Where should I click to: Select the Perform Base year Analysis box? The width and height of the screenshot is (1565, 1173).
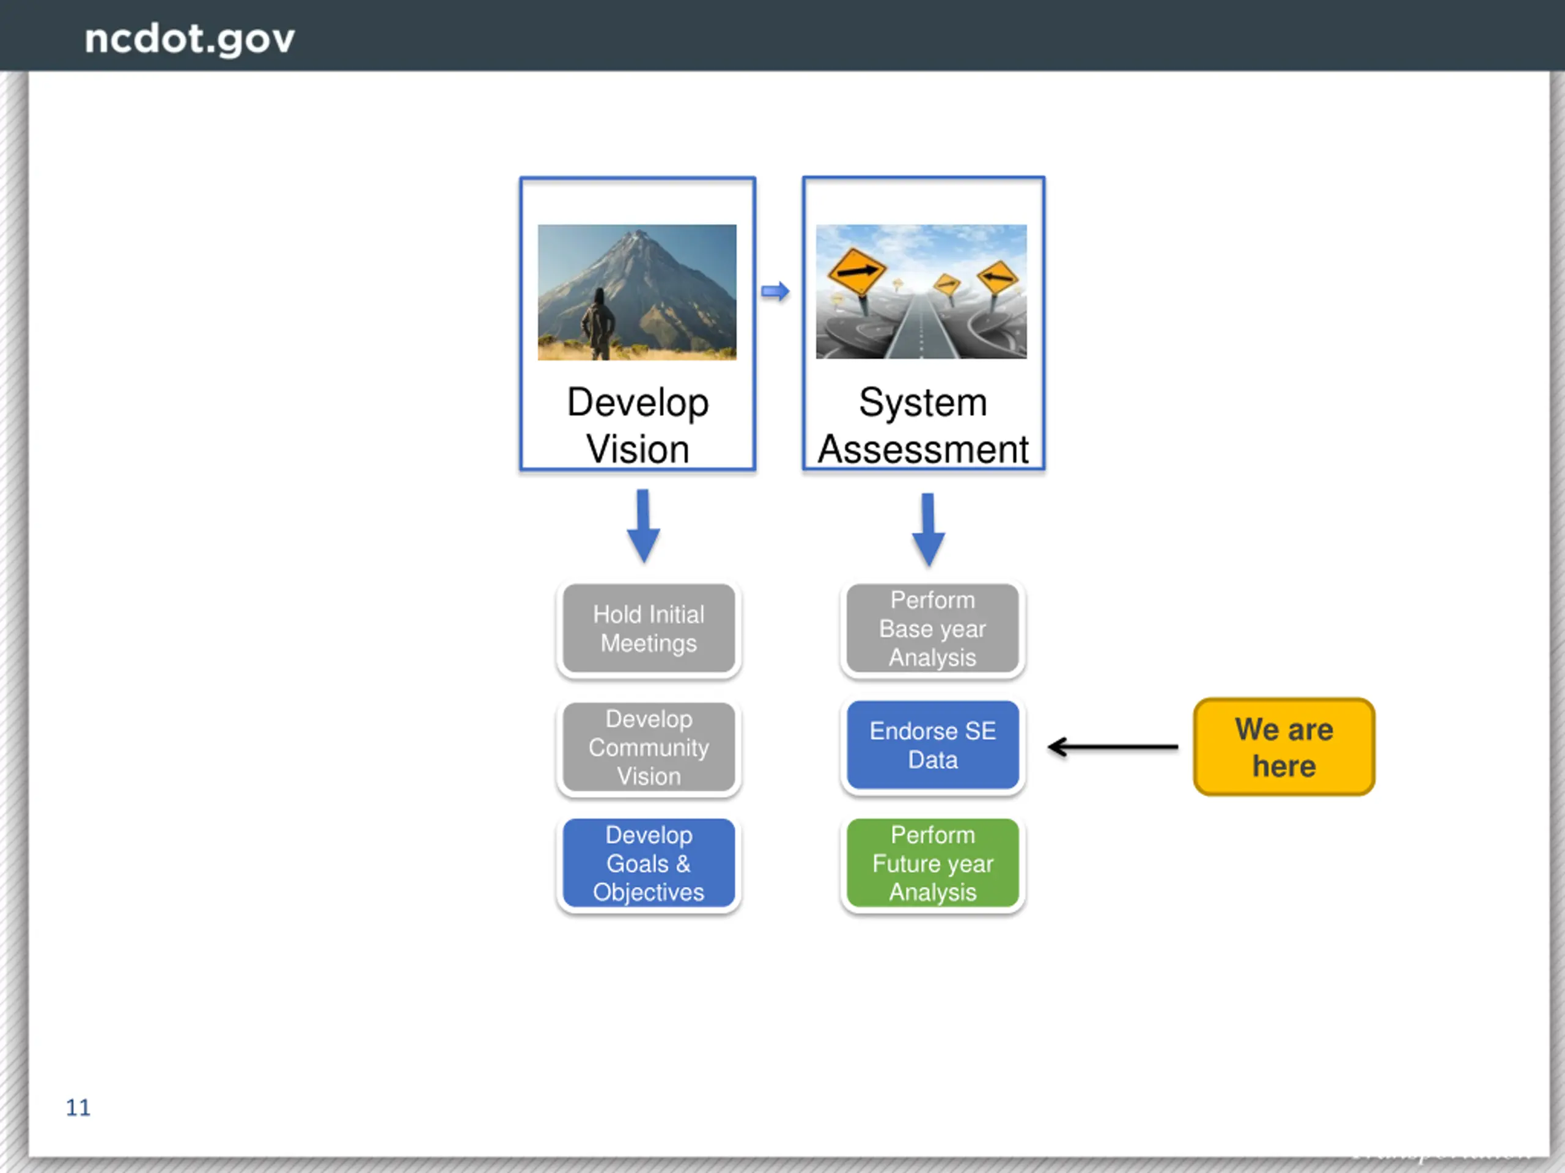[x=932, y=629]
